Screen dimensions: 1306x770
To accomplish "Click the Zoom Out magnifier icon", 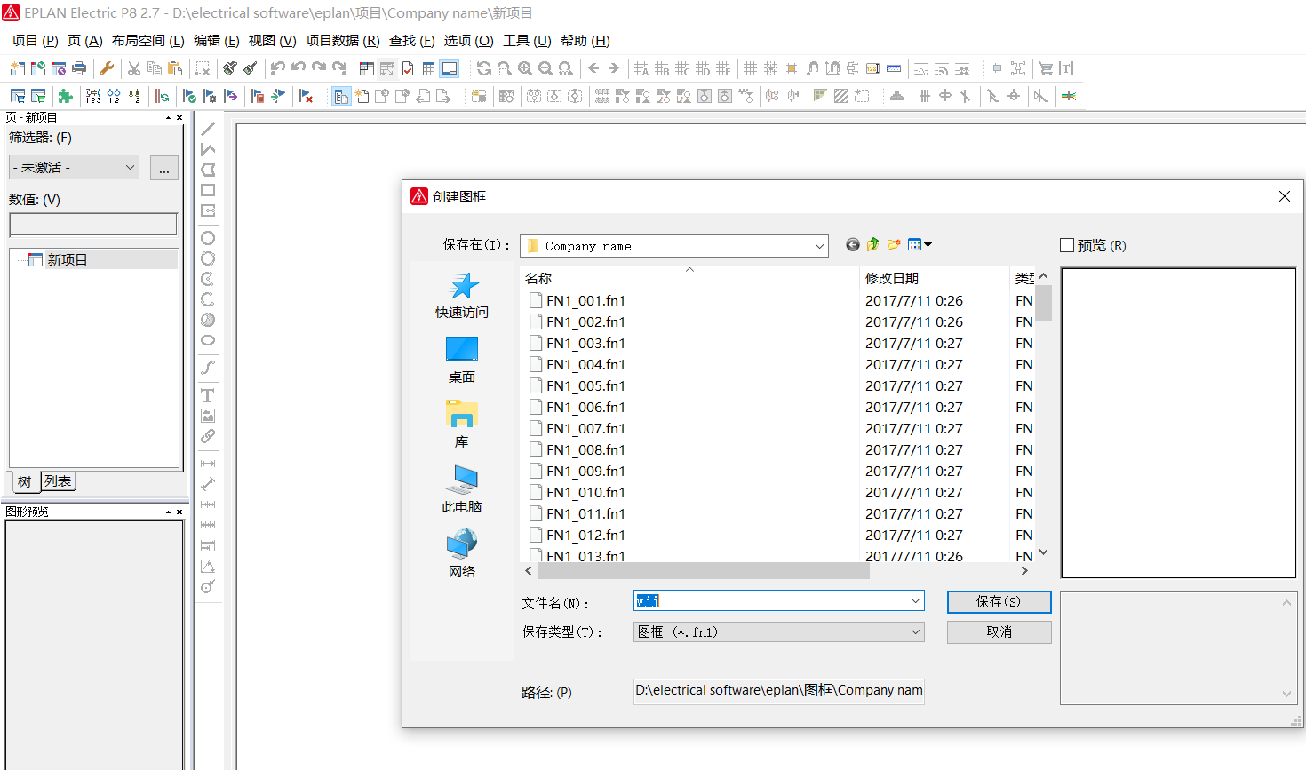I will [x=545, y=68].
